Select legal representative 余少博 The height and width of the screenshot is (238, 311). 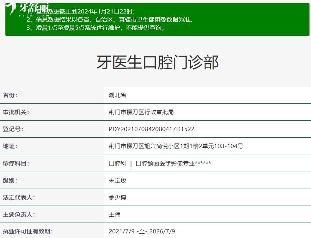117,197
